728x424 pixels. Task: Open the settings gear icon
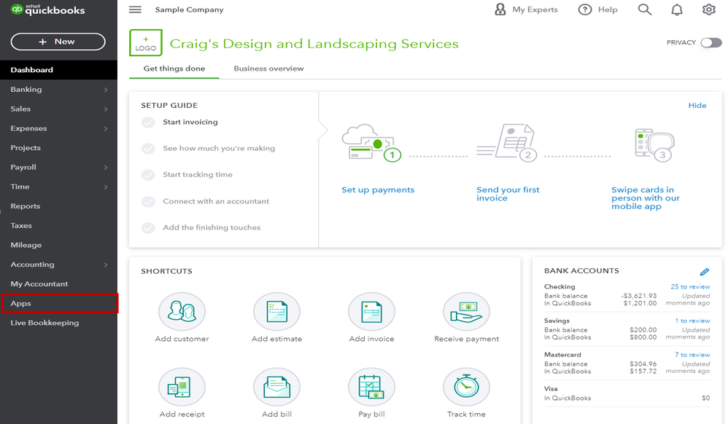(708, 9)
